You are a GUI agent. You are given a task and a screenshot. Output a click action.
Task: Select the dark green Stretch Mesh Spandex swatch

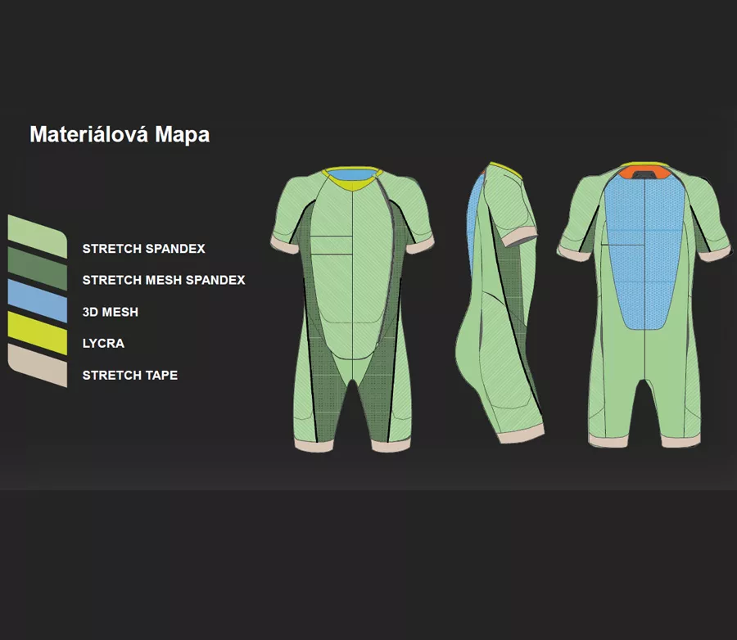[x=37, y=270]
